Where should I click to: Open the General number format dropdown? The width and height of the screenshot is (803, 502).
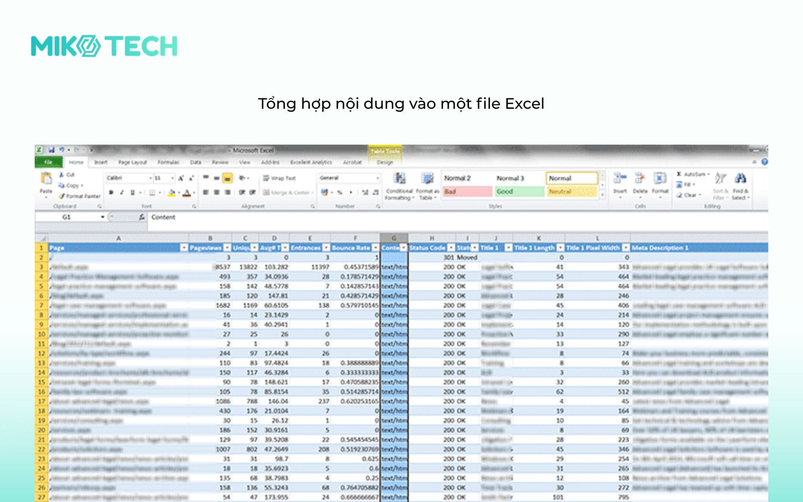[378, 178]
